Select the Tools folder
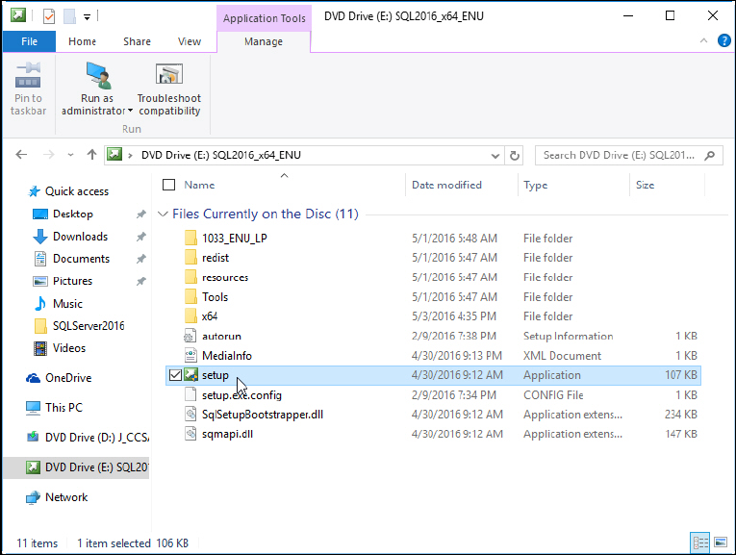 tap(215, 297)
